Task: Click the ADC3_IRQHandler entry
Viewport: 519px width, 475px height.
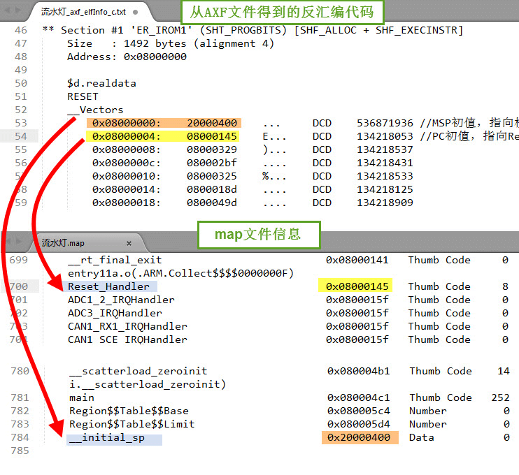Action: [115, 313]
